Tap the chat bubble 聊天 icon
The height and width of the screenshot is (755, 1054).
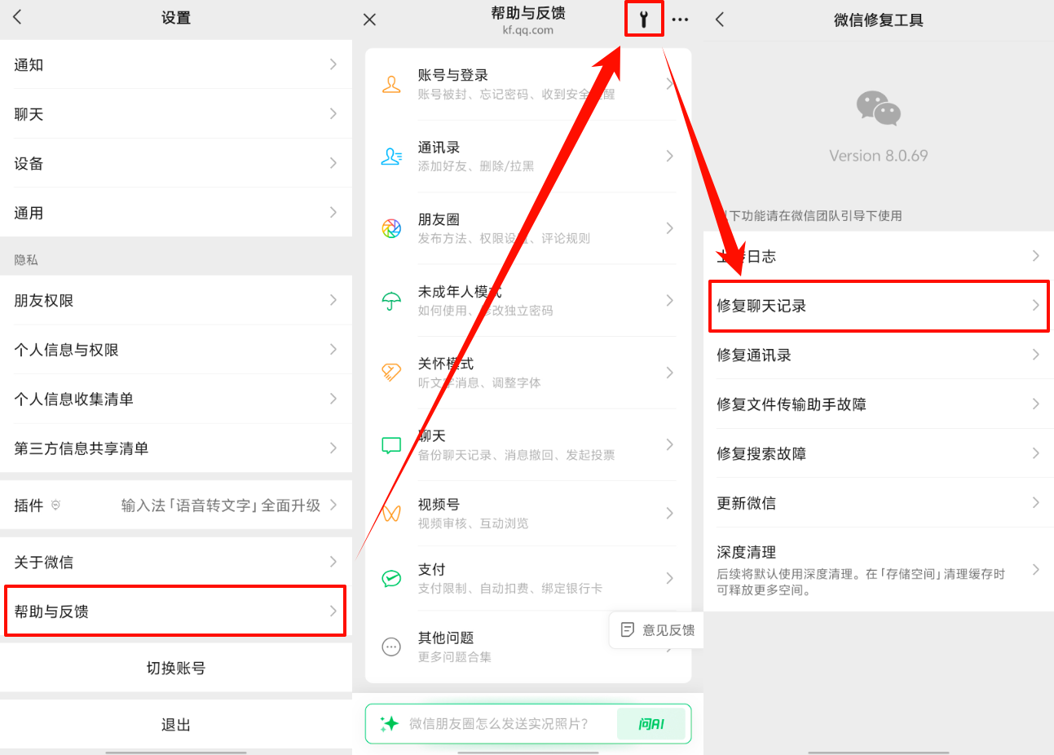pyautogui.click(x=391, y=445)
